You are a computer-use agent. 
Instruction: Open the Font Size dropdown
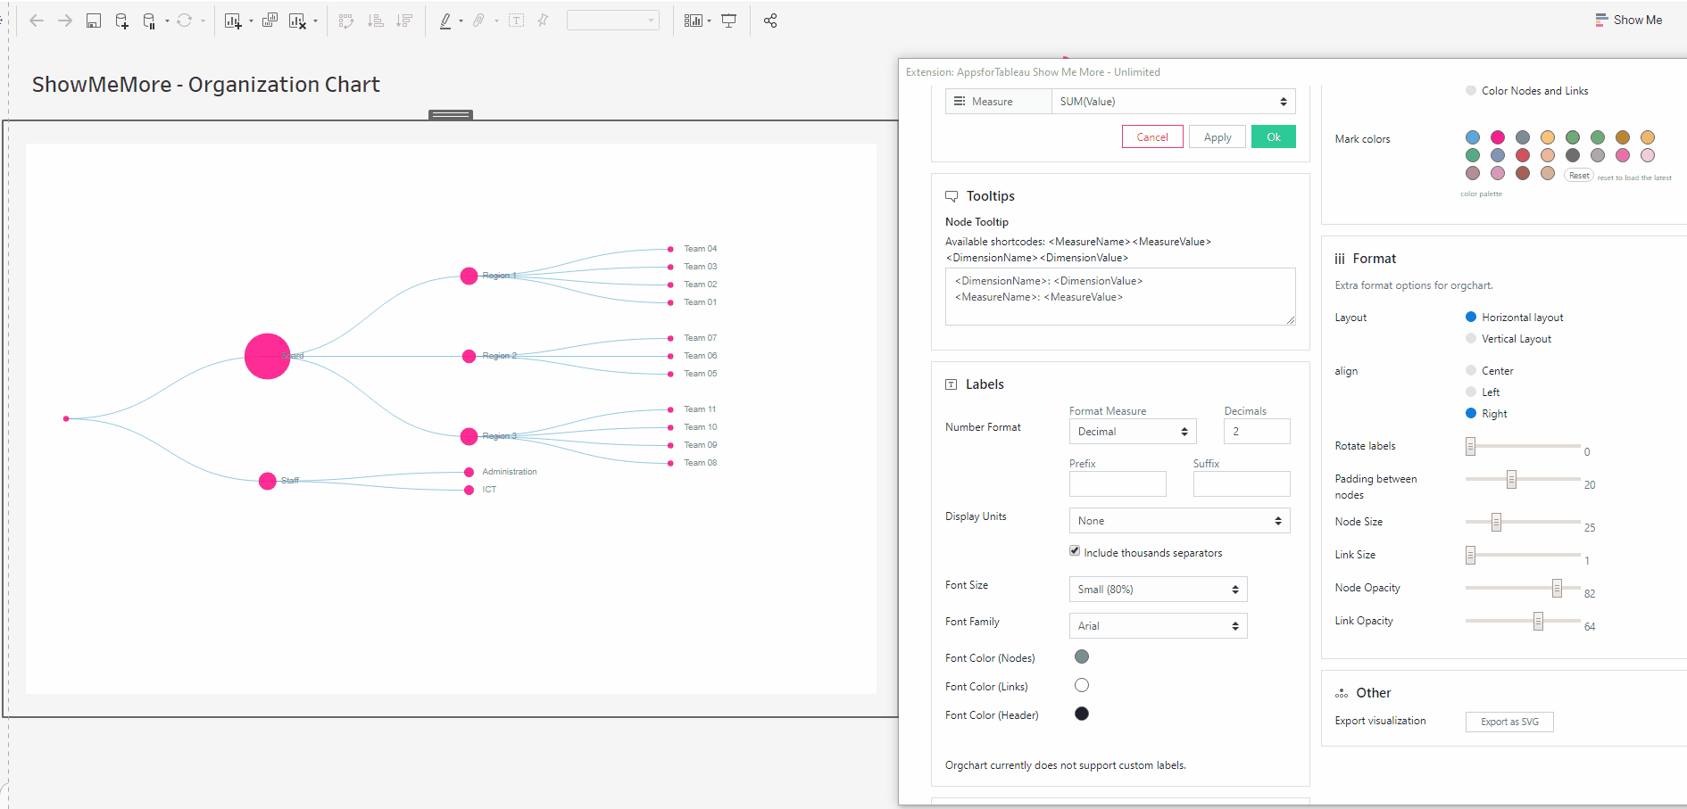pyautogui.click(x=1158, y=590)
